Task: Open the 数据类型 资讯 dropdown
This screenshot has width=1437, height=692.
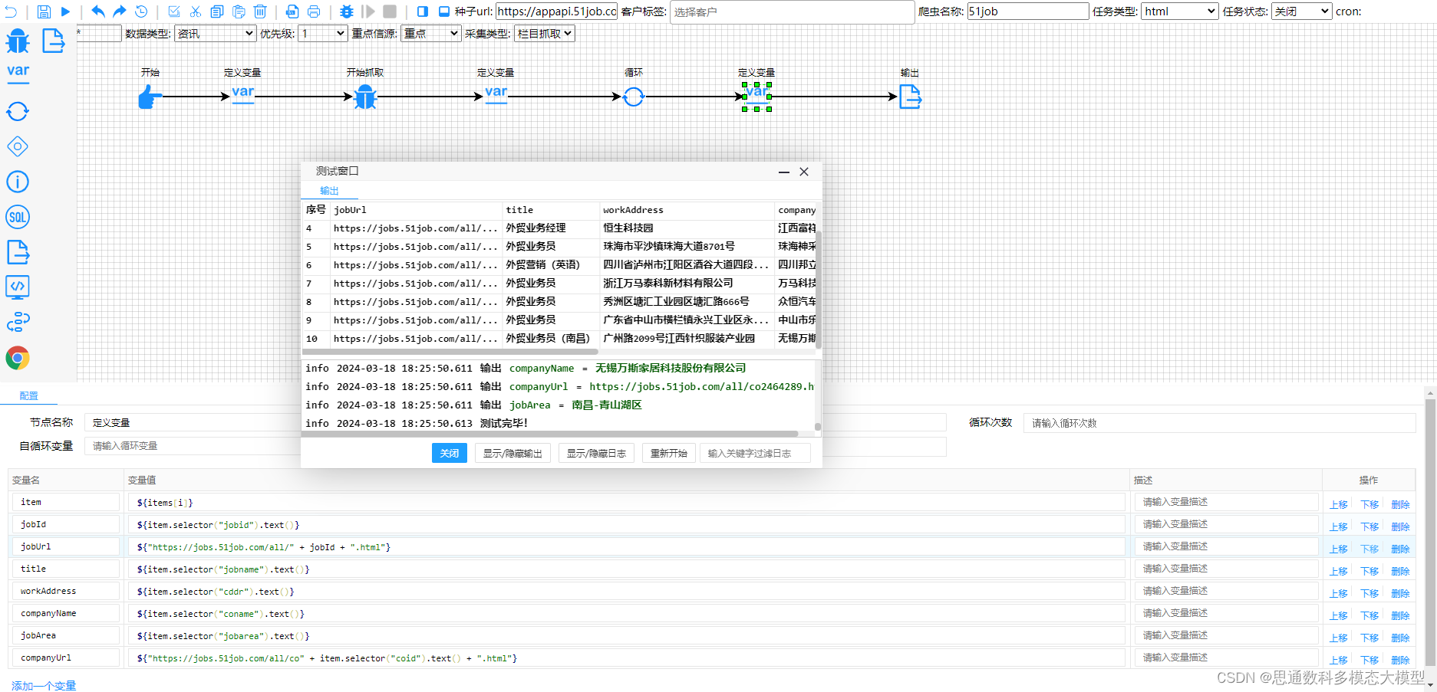Action: pos(215,33)
